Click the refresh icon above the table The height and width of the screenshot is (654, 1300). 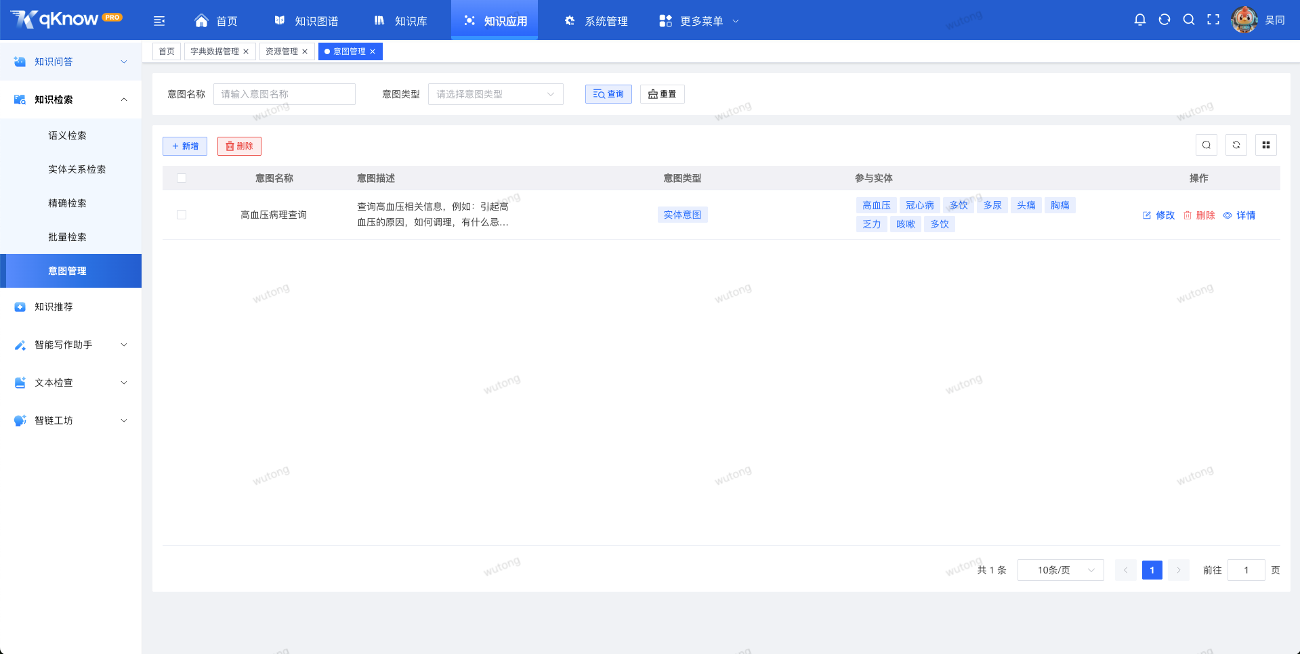[1236, 145]
